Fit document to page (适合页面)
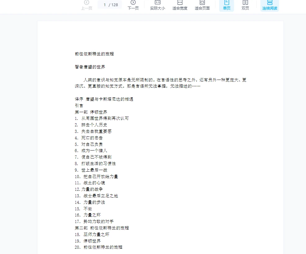The height and width of the screenshot is (254, 306). pyautogui.click(x=202, y=5)
